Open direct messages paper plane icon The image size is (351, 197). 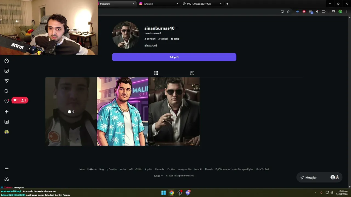(7, 81)
